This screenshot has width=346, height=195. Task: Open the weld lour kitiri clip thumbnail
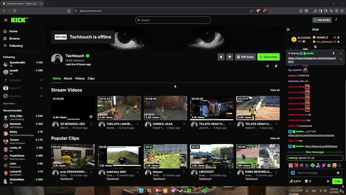coord(119,156)
